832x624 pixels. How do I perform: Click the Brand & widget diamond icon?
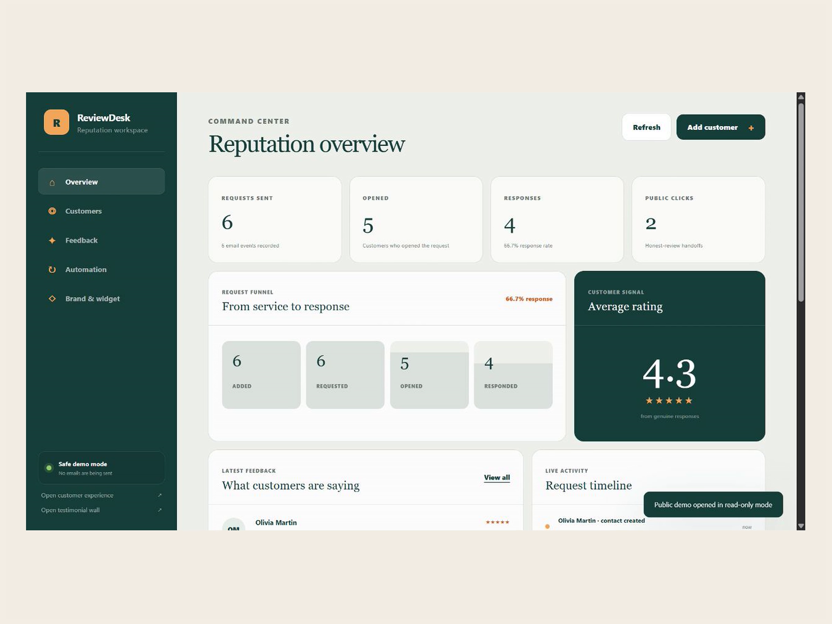point(52,298)
